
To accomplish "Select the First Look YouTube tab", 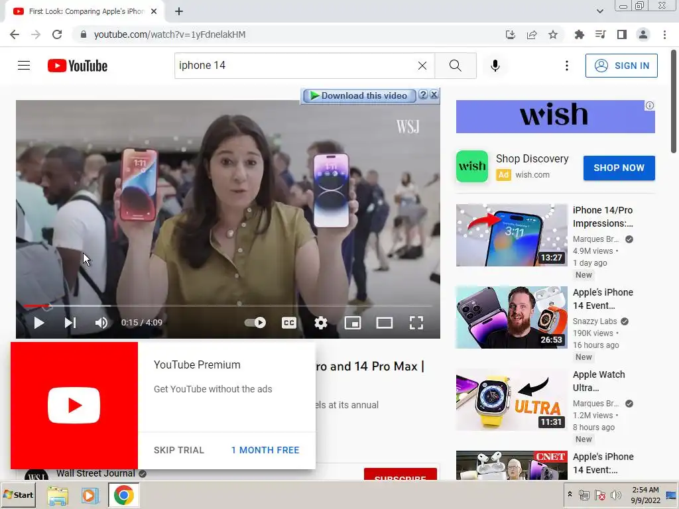I will (x=86, y=11).
